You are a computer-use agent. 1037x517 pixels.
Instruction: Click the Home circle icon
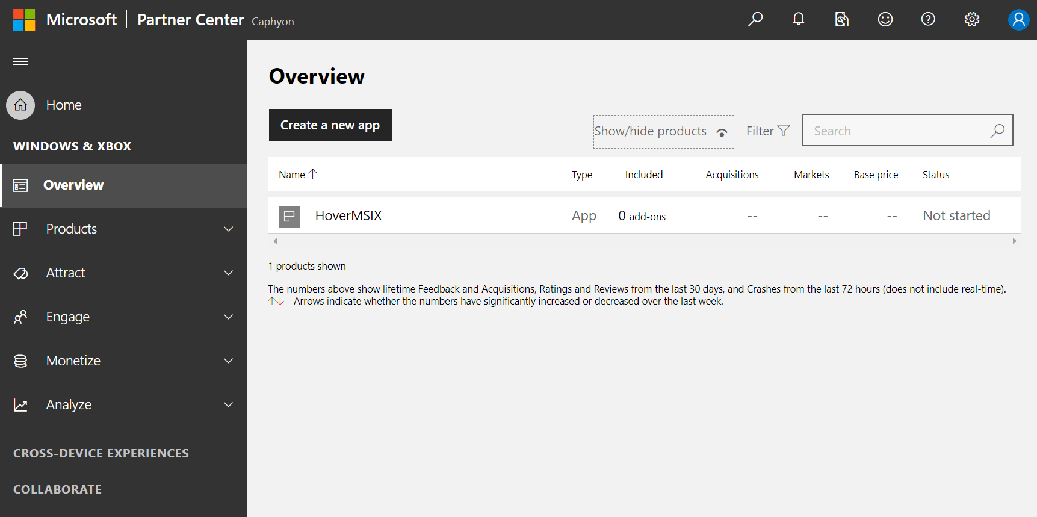tap(20, 105)
